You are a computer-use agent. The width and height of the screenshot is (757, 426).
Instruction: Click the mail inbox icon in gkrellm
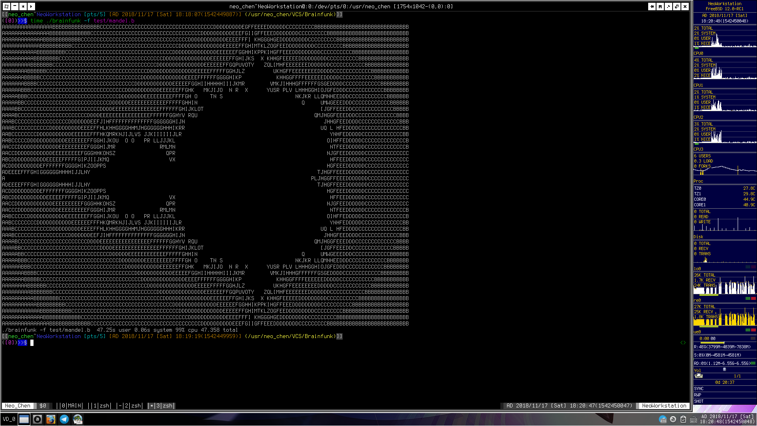[699, 376]
